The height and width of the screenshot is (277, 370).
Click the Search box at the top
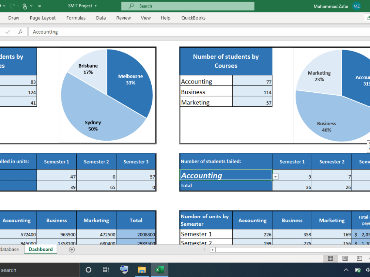pos(188,6)
